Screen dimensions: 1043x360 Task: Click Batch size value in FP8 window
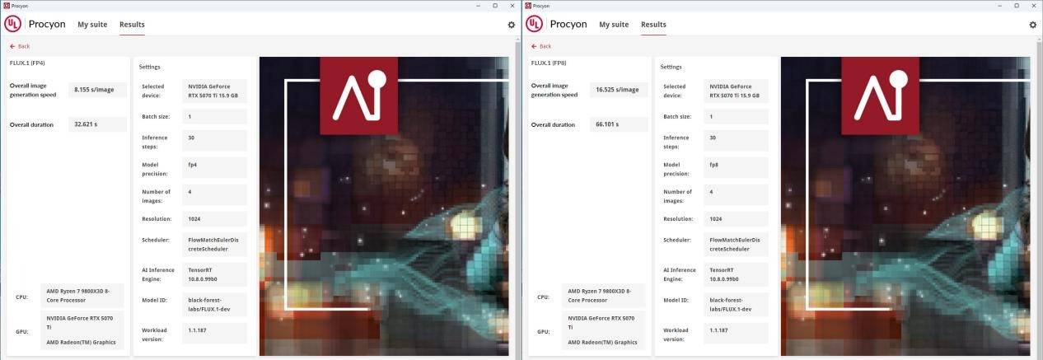tap(737, 117)
